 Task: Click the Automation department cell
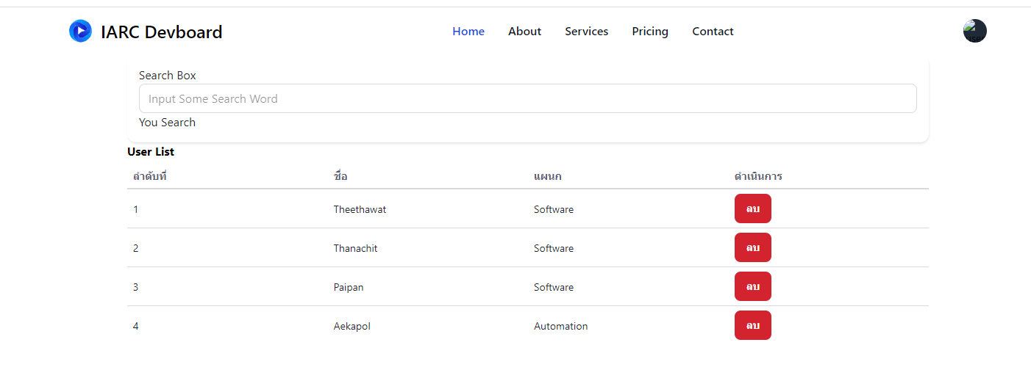[x=560, y=326]
